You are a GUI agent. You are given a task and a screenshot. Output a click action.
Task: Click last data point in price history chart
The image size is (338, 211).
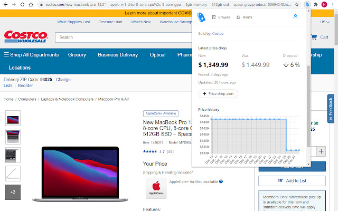pyautogui.click(x=299, y=150)
